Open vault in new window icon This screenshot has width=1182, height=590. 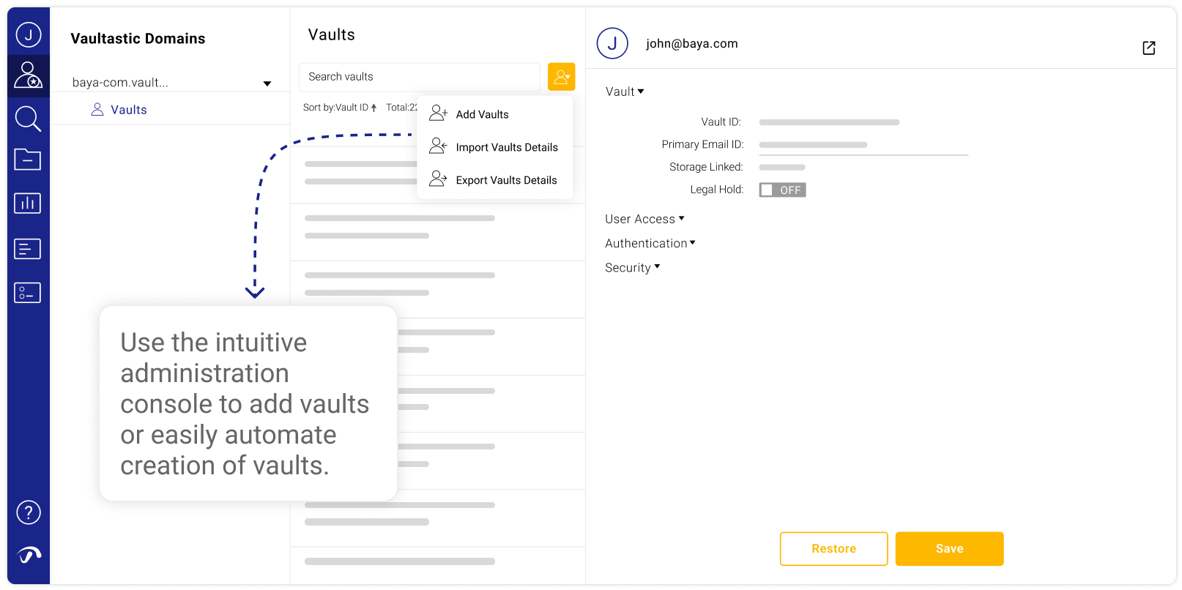(x=1148, y=48)
